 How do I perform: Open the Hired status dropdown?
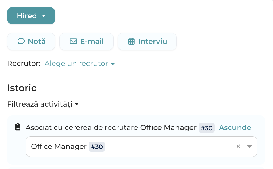(x=31, y=16)
